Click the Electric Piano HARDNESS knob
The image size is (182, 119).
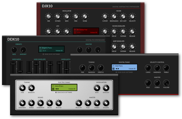click(x=22, y=103)
